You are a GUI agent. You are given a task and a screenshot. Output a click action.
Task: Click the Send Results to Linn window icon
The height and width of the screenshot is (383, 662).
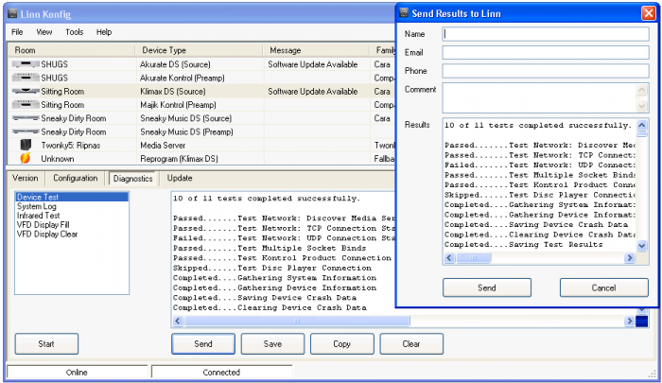[404, 12]
